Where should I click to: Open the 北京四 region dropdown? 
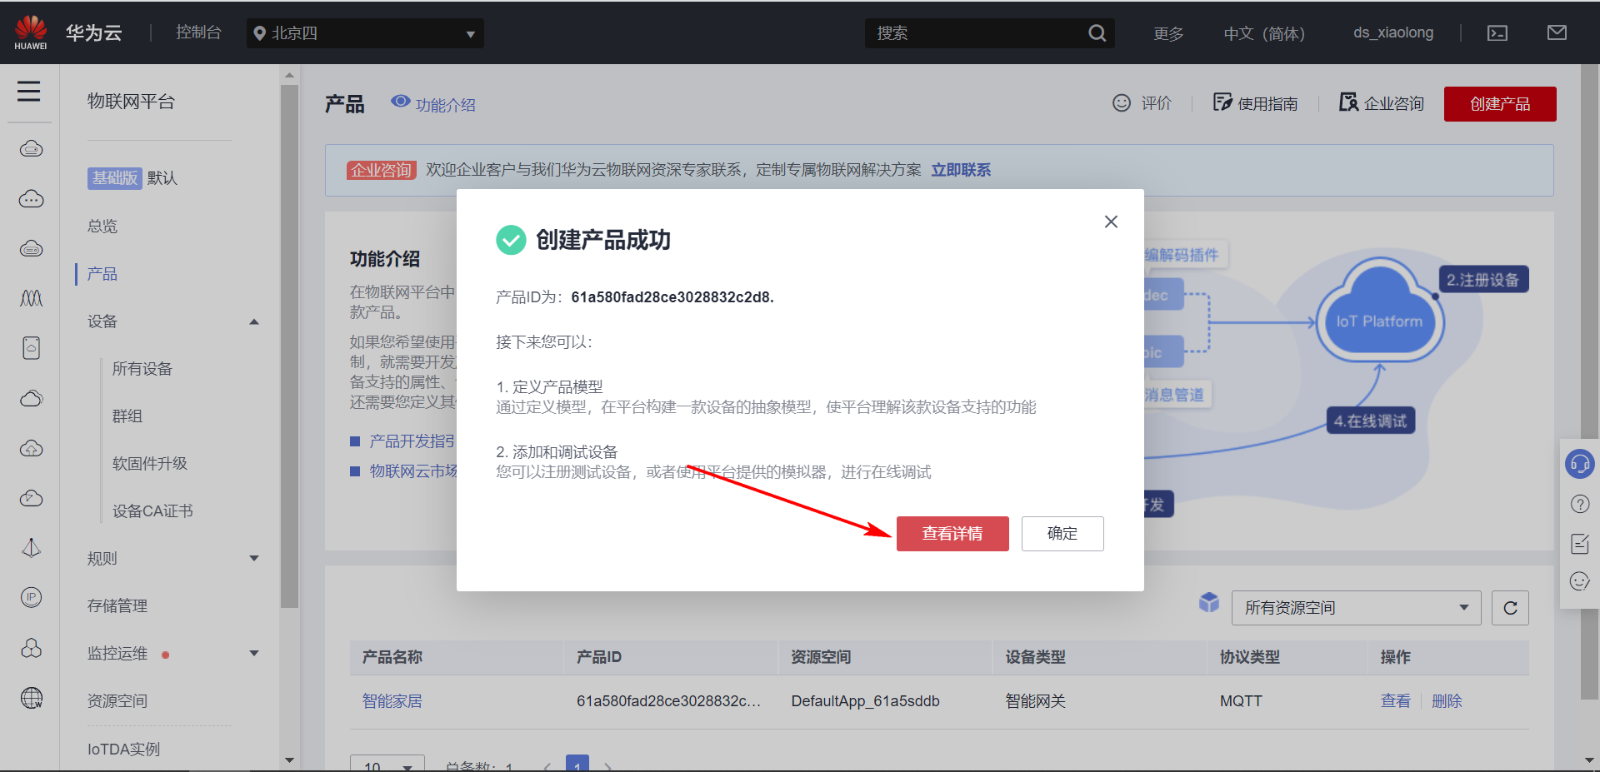(365, 33)
